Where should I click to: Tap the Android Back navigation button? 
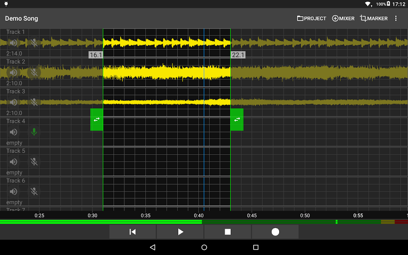point(153,247)
